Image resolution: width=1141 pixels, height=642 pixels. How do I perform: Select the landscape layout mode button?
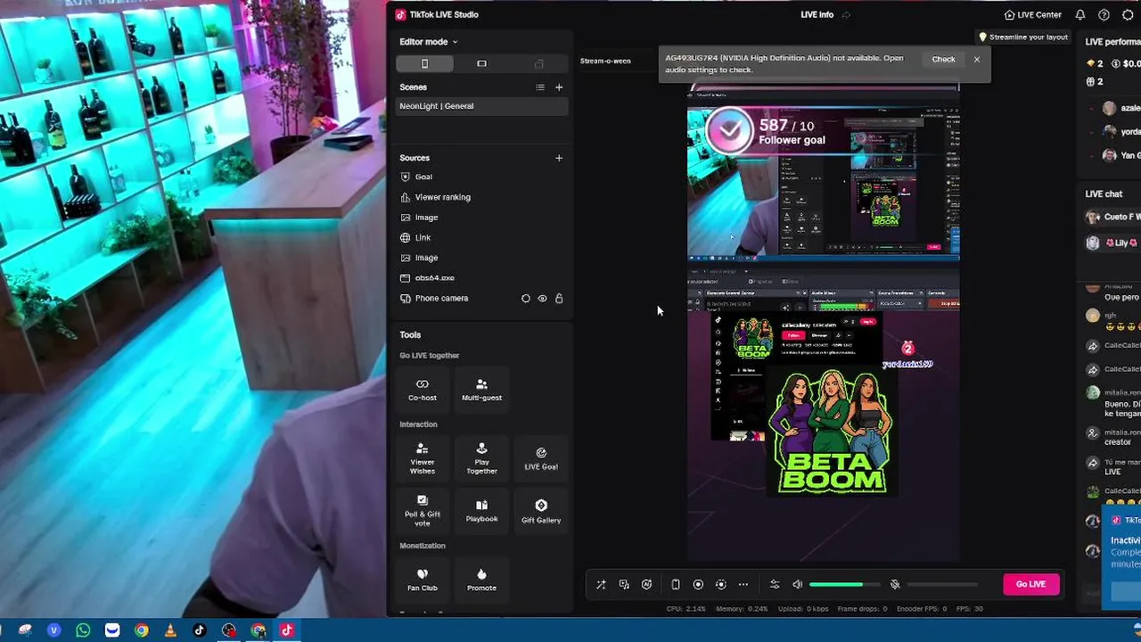pos(481,63)
